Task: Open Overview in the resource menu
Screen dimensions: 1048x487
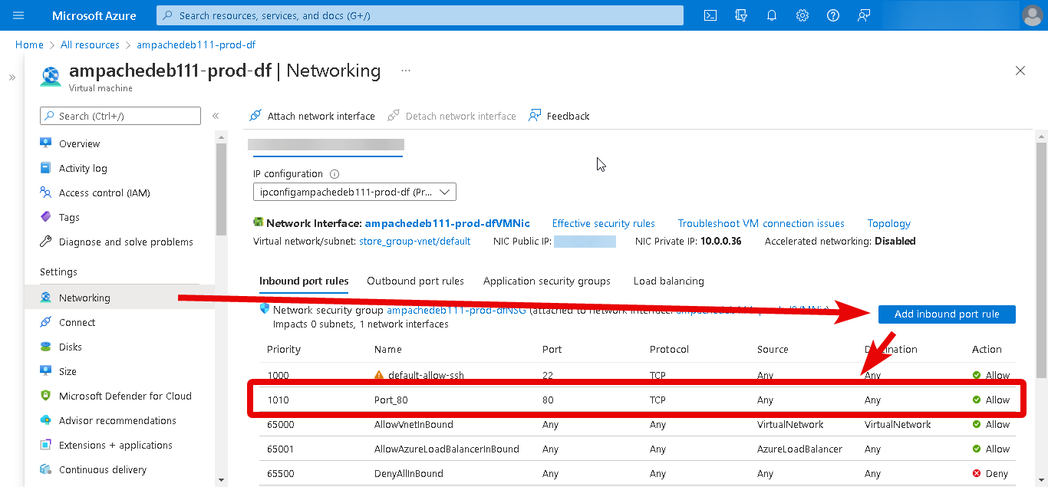Action: pyautogui.click(x=79, y=143)
